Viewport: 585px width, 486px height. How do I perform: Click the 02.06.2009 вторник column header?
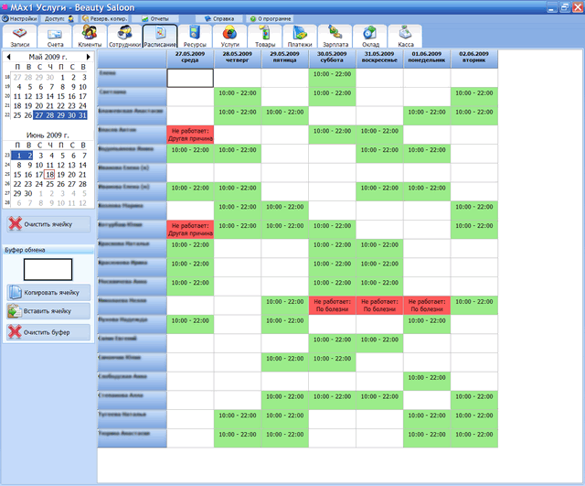[x=474, y=57]
